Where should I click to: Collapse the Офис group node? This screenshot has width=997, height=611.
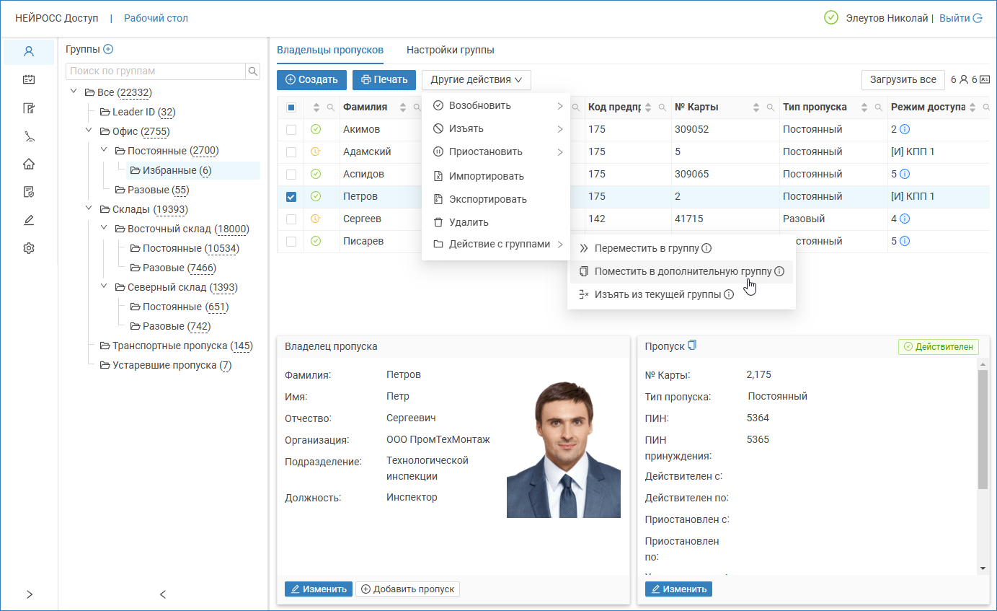(89, 131)
